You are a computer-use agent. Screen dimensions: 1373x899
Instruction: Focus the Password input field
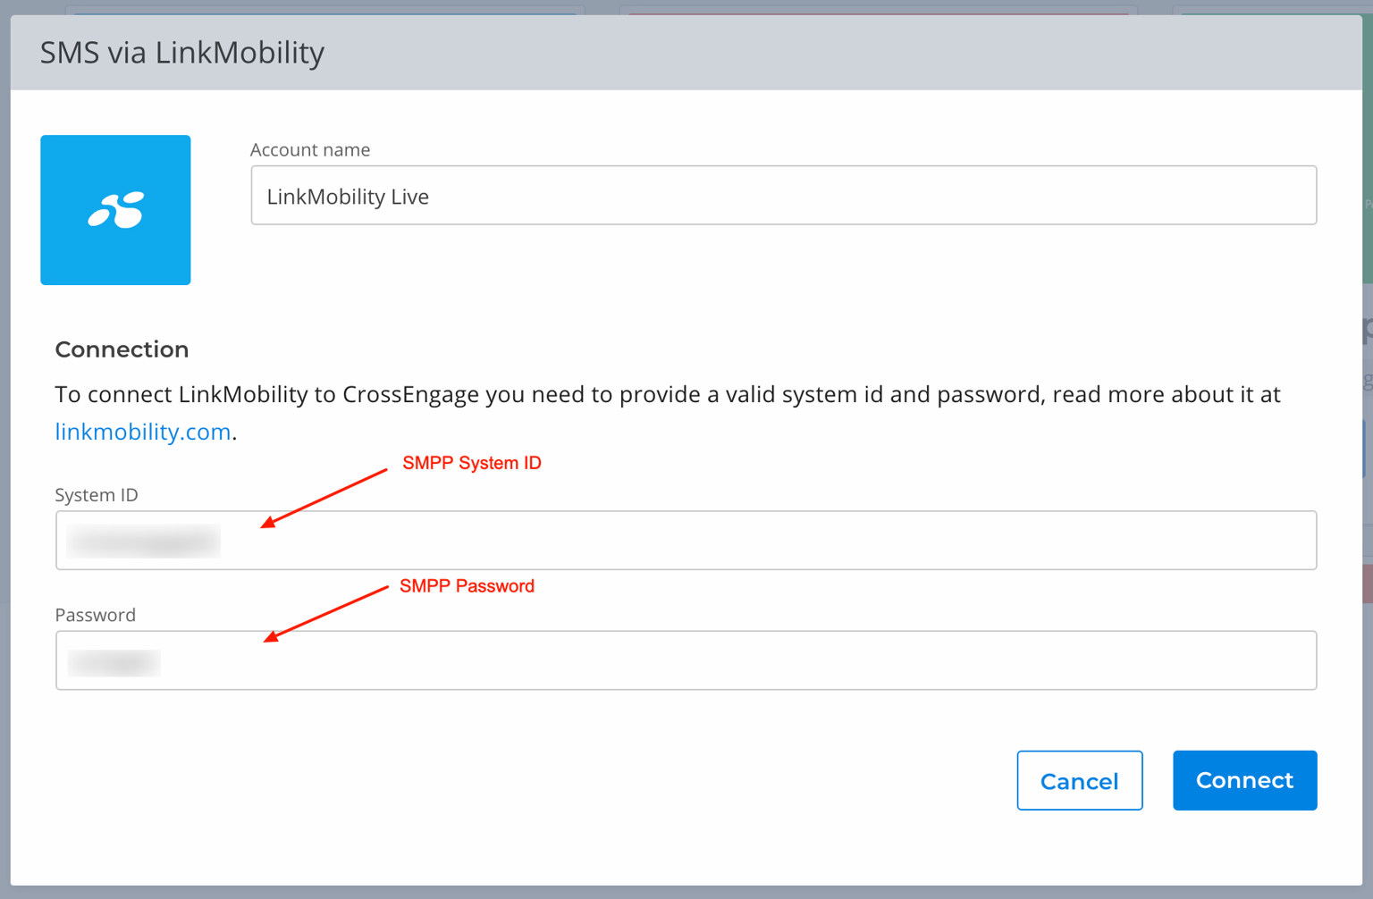(x=686, y=660)
